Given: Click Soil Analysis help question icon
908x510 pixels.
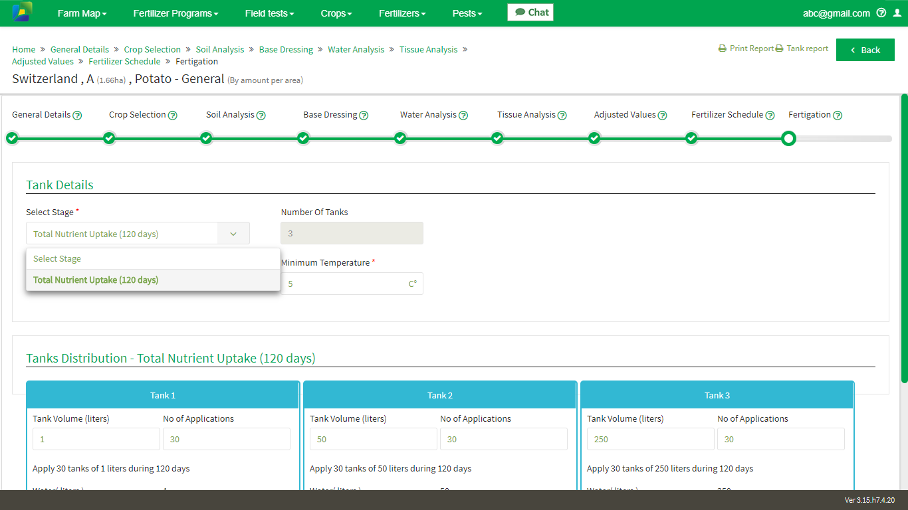Looking at the screenshot, I should [261, 115].
